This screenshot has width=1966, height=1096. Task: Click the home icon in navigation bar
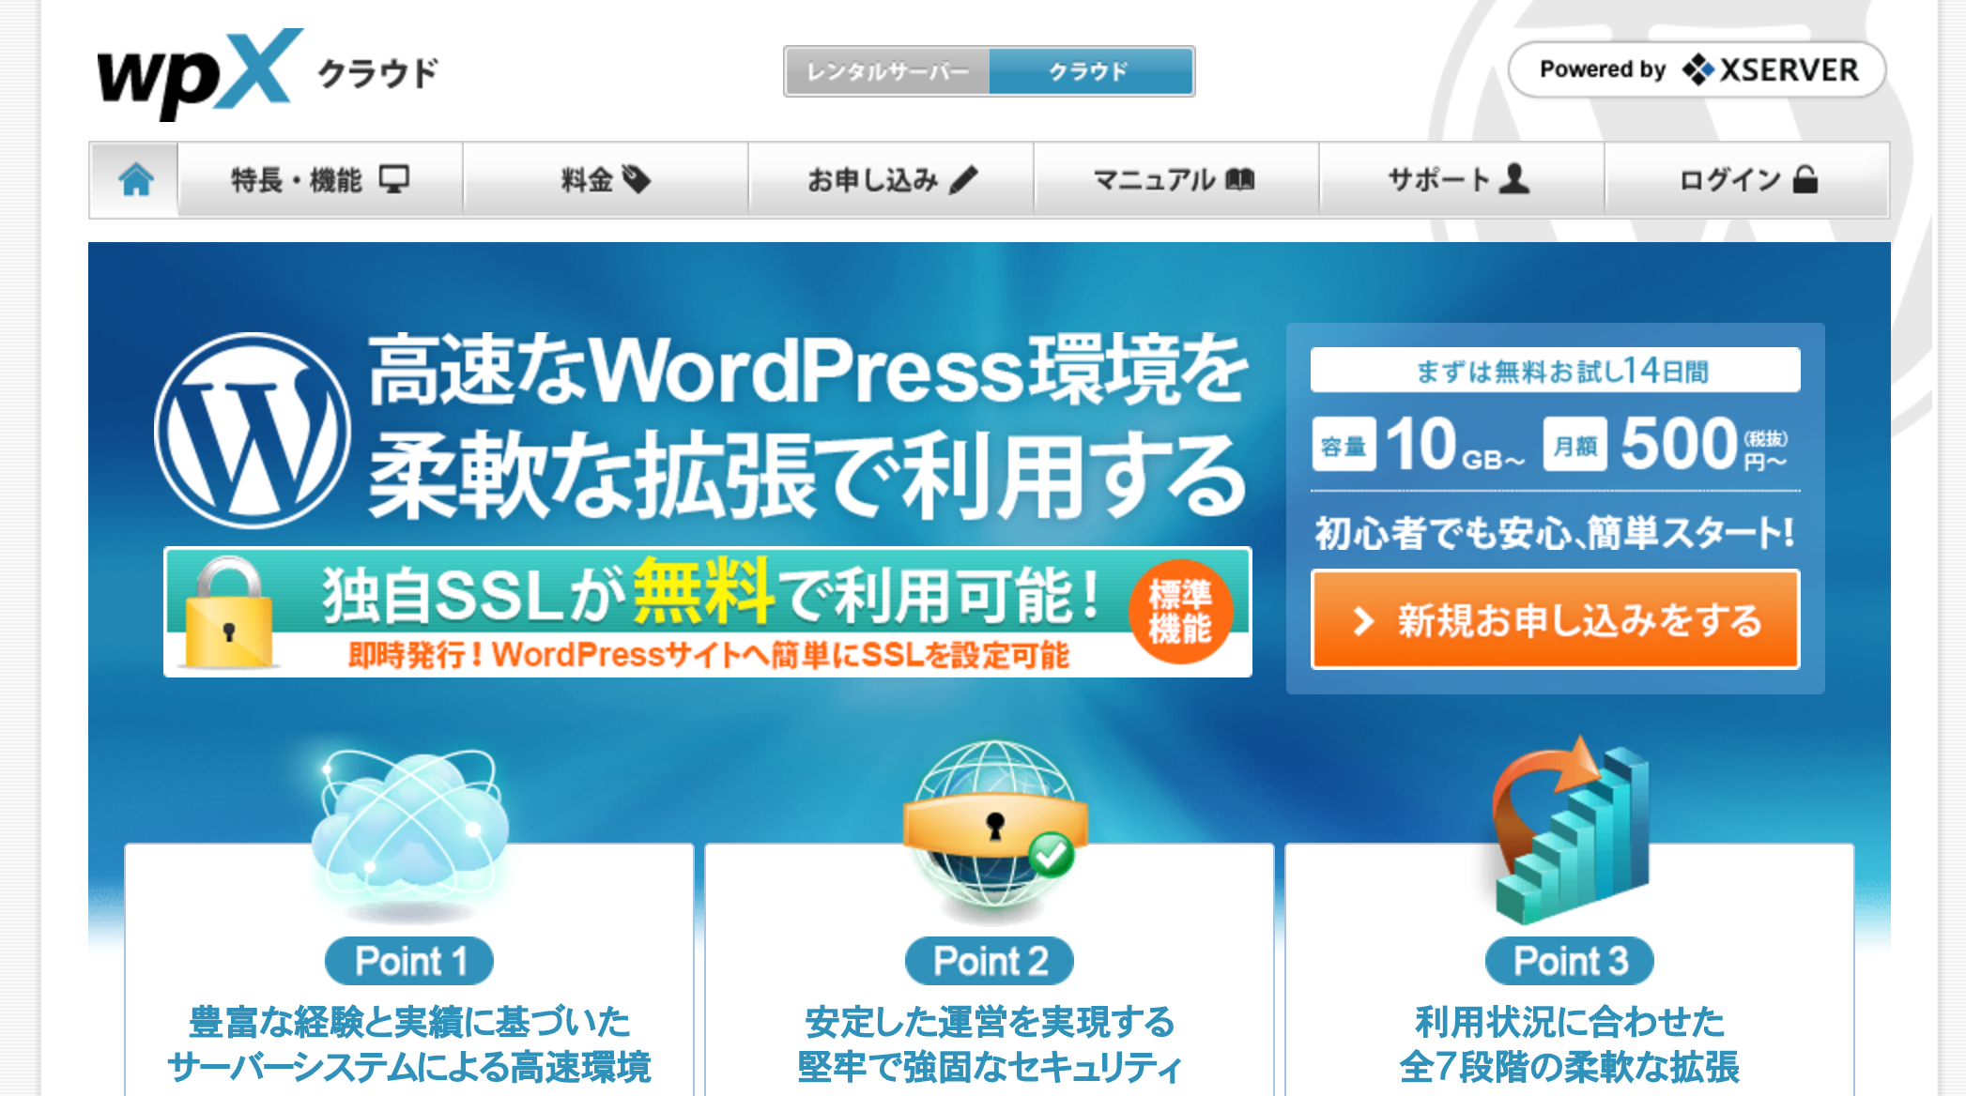click(x=135, y=179)
